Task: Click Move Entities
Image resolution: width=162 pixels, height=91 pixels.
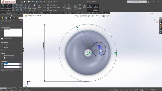Action: tap(52, 10)
